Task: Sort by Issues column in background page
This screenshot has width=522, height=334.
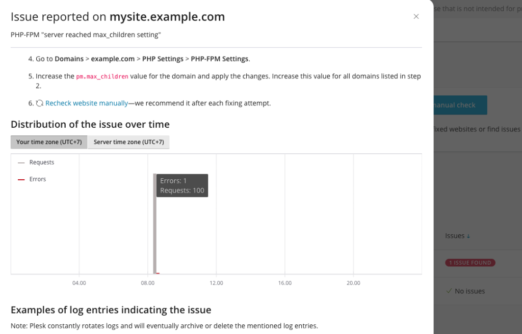Action: tap(458, 236)
